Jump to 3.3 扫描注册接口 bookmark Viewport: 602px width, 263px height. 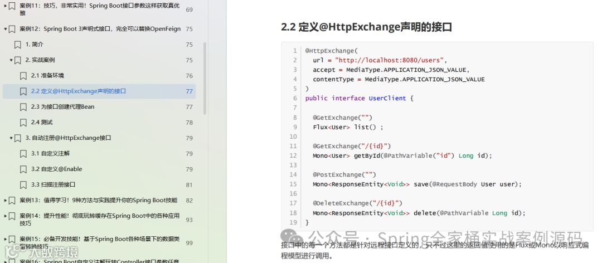click(x=53, y=184)
